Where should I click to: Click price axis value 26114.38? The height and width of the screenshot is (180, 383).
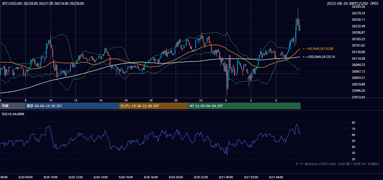click(358, 58)
